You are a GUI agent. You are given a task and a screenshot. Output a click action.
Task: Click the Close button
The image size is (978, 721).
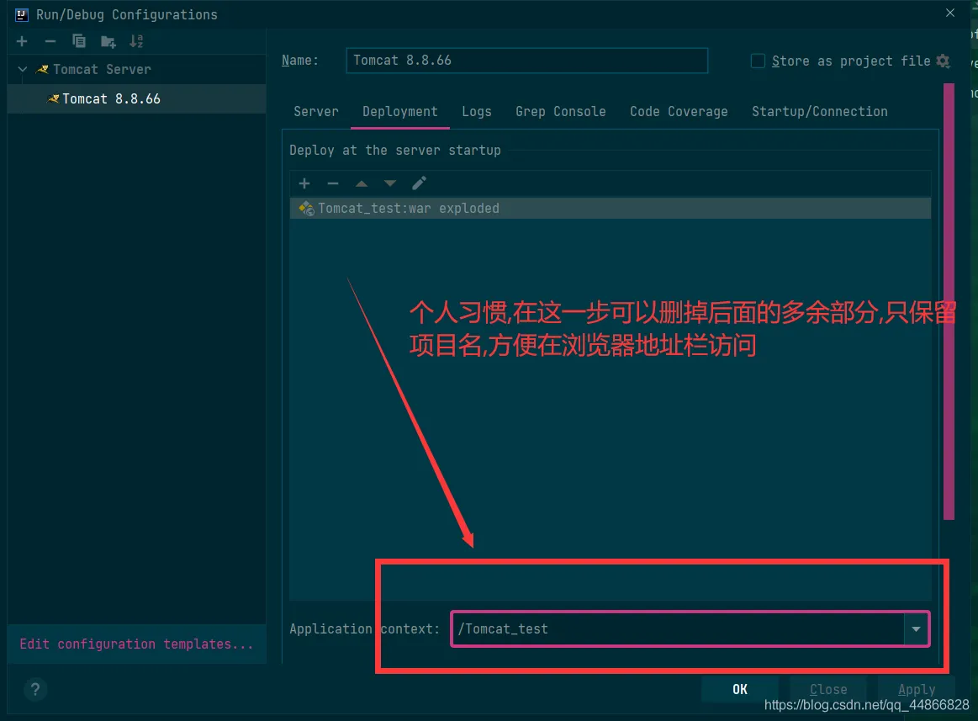tap(828, 689)
